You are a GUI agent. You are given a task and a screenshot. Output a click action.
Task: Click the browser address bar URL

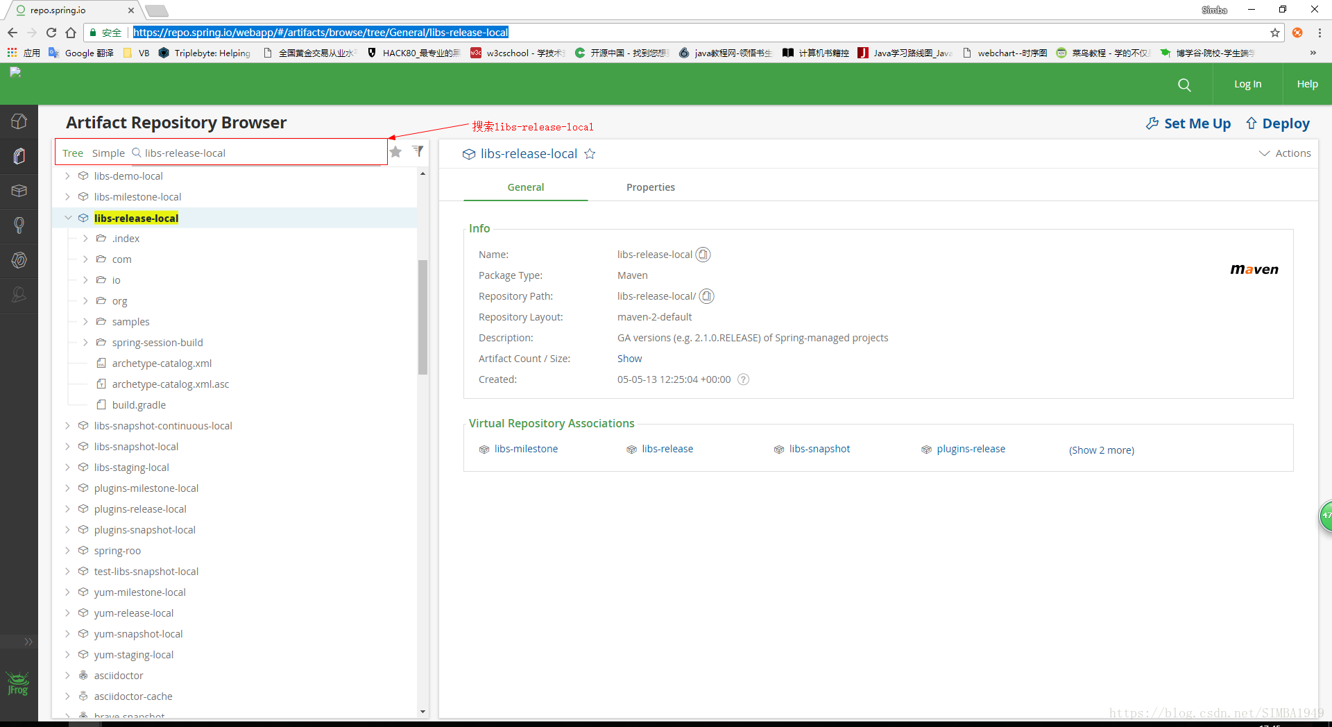(321, 33)
